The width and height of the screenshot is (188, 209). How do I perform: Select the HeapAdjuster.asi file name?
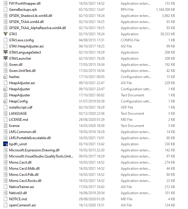tap(22, 83)
